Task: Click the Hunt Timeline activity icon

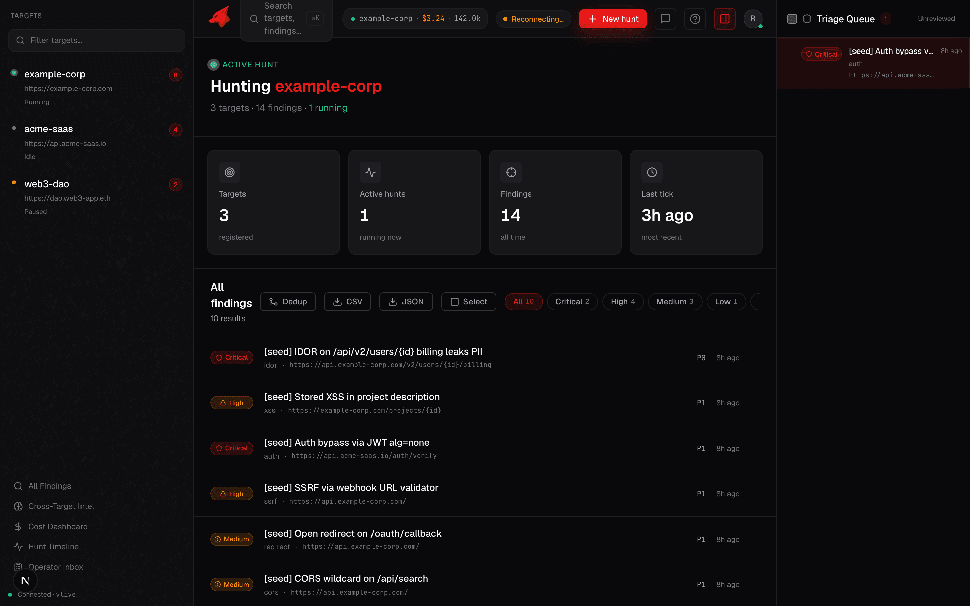Action: point(18,547)
